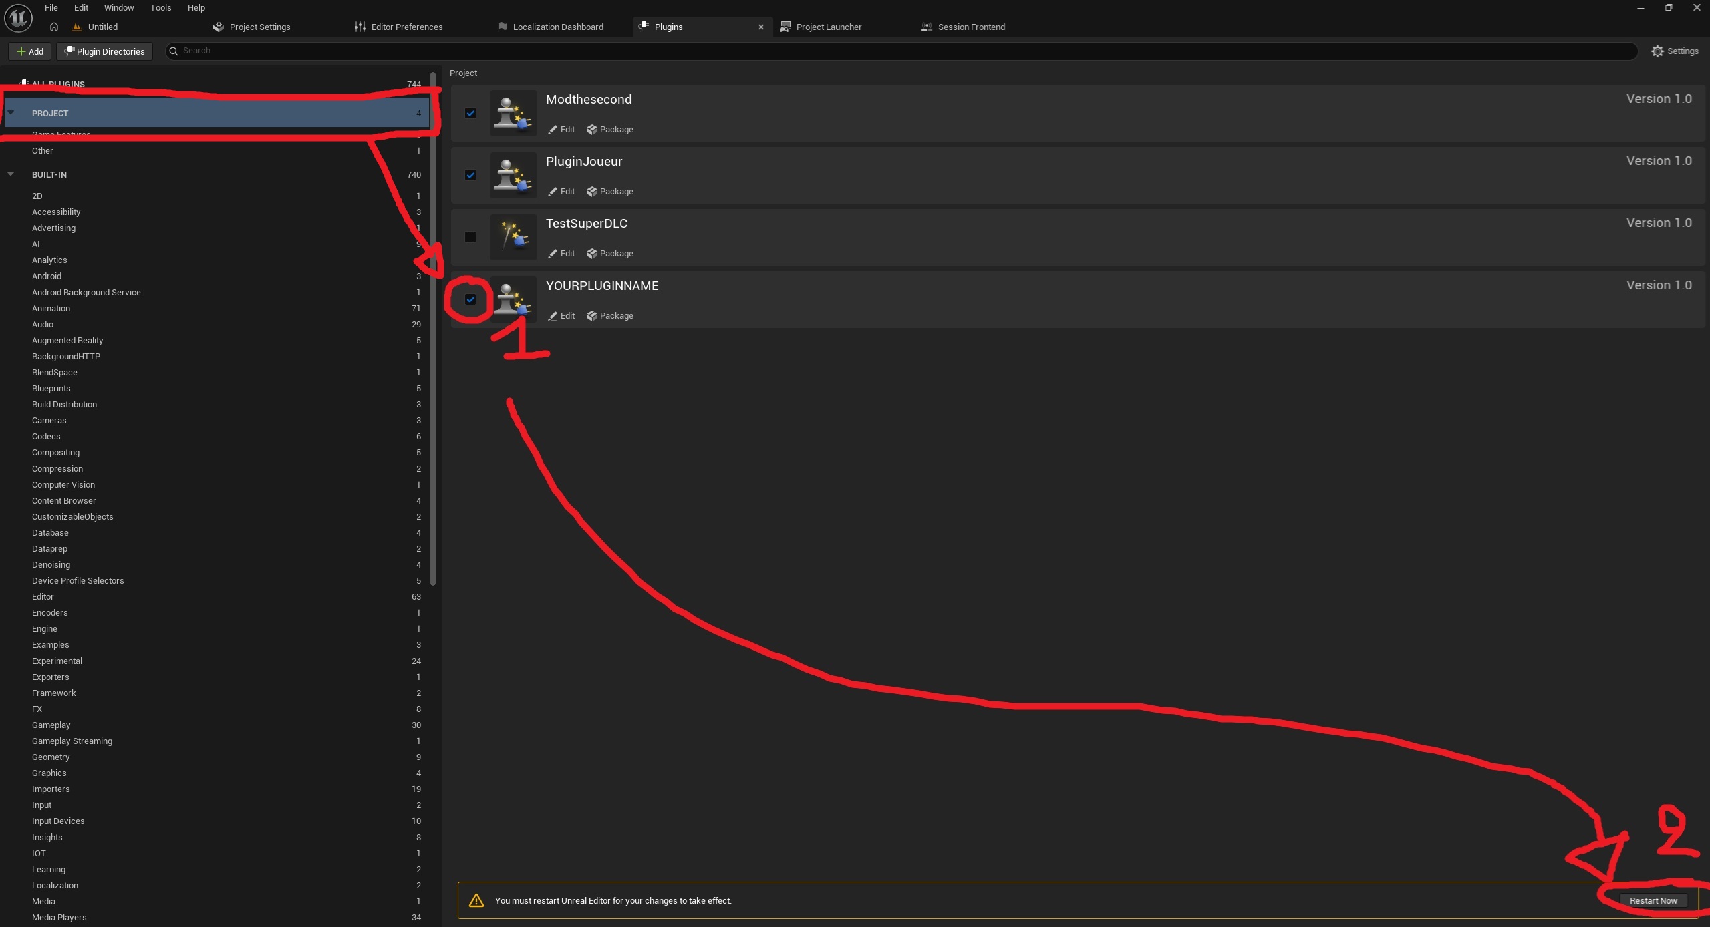Open the Window menu
1710x927 pixels.
pos(119,7)
